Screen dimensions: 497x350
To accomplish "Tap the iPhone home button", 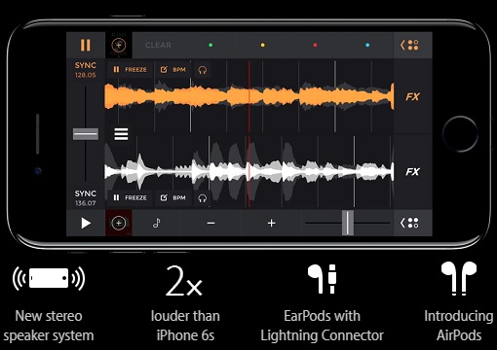I will click(460, 134).
